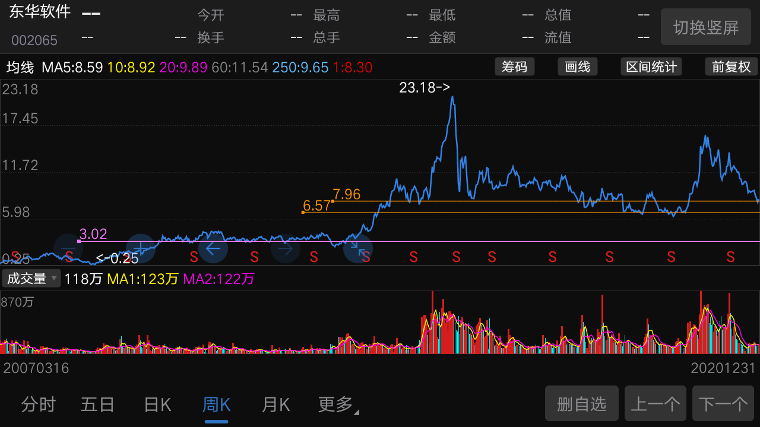760x427 pixels.
Task: Switch to the 月K tab
Action: pyautogui.click(x=275, y=405)
